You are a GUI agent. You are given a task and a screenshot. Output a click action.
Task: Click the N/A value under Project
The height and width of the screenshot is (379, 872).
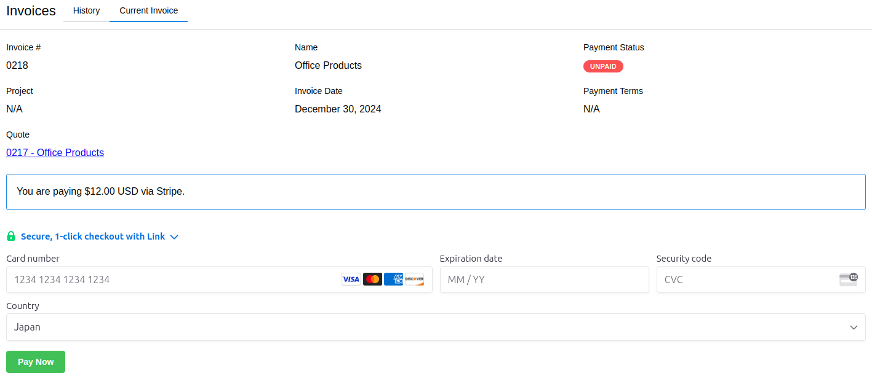click(14, 109)
